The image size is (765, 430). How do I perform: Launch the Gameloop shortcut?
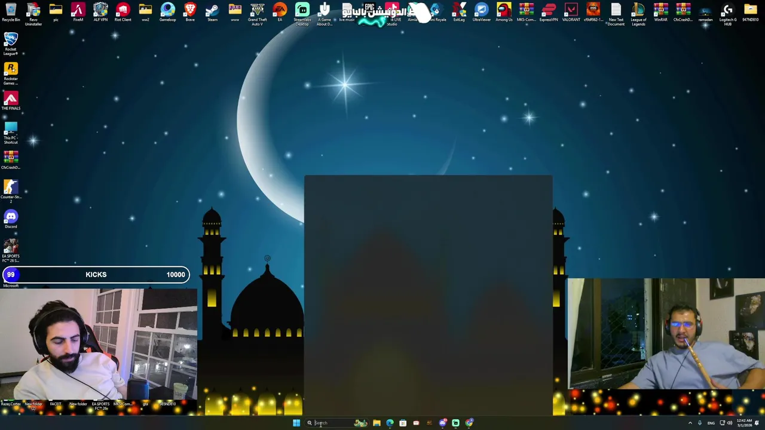(x=167, y=13)
